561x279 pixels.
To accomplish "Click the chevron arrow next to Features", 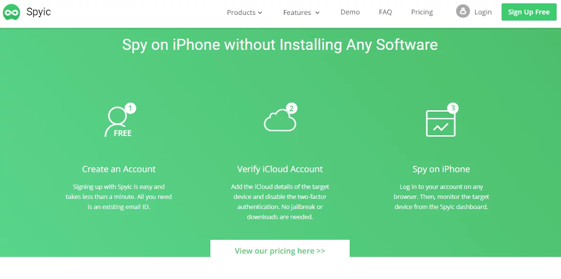I will 317,13.
